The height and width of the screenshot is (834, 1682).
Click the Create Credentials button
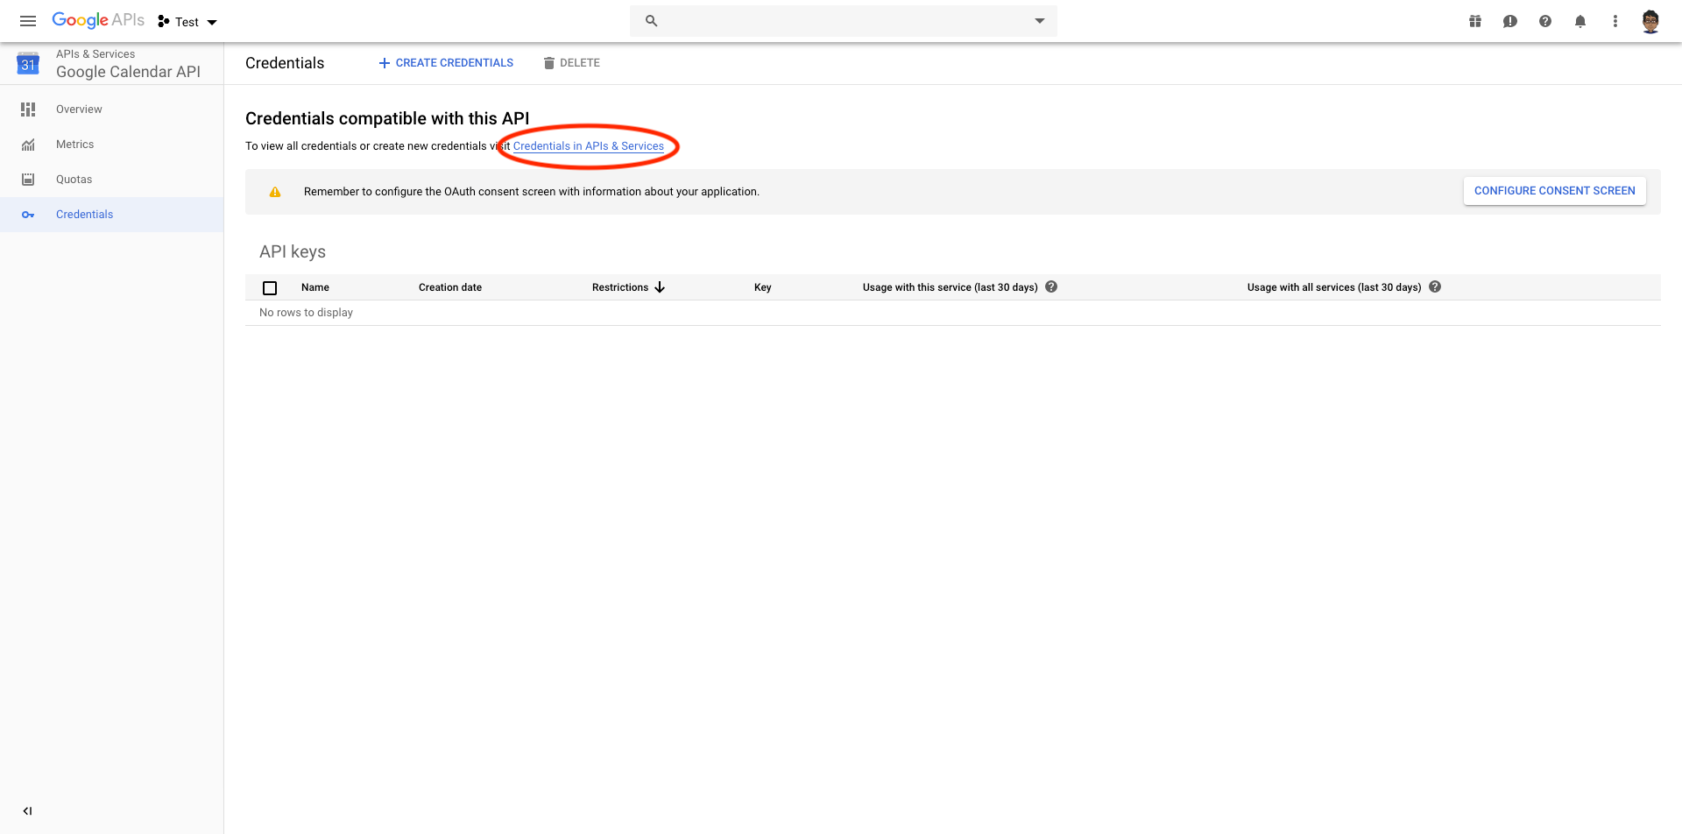[x=446, y=63]
